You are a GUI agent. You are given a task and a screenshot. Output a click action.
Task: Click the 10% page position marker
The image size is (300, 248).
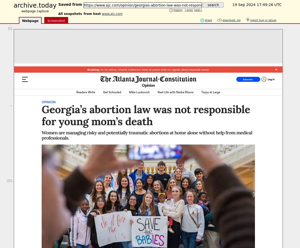[9, 180]
